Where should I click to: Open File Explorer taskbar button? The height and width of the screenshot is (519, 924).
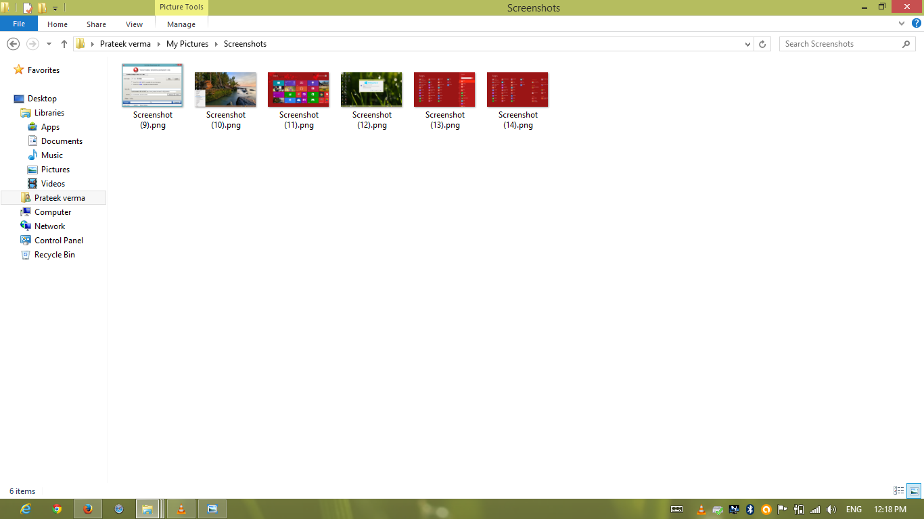(x=148, y=509)
